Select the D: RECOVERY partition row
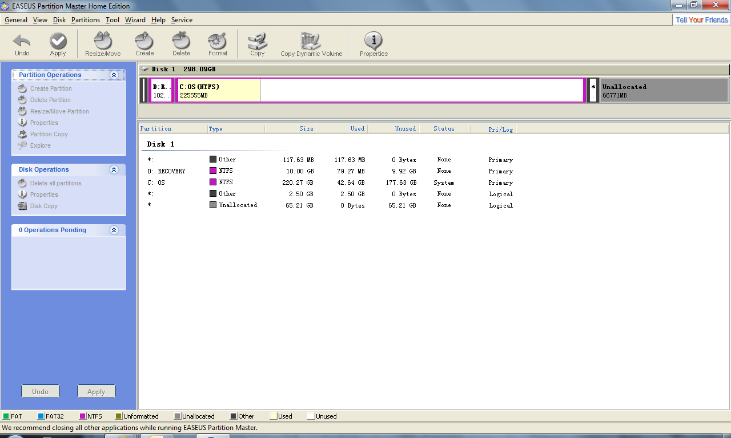Image resolution: width=731 pixels, height=438 pixels. 330,171
